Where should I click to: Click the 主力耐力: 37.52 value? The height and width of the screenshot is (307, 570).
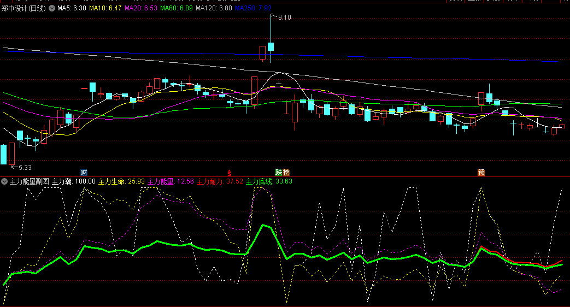[220, 181]
